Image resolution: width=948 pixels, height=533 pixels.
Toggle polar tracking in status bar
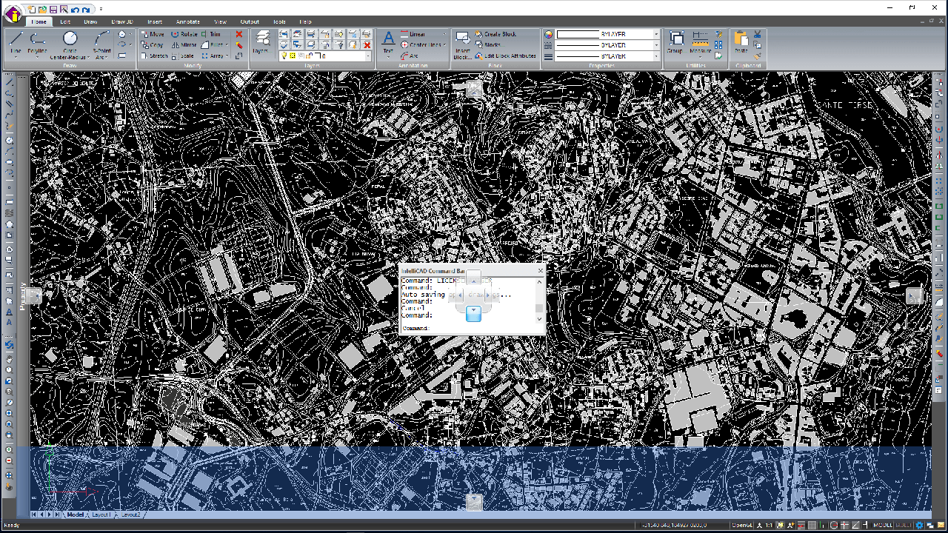pyautogui.click(x=834, y=526)
